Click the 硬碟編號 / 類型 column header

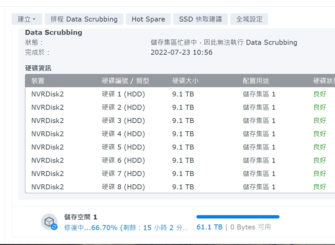coord(125,81)
